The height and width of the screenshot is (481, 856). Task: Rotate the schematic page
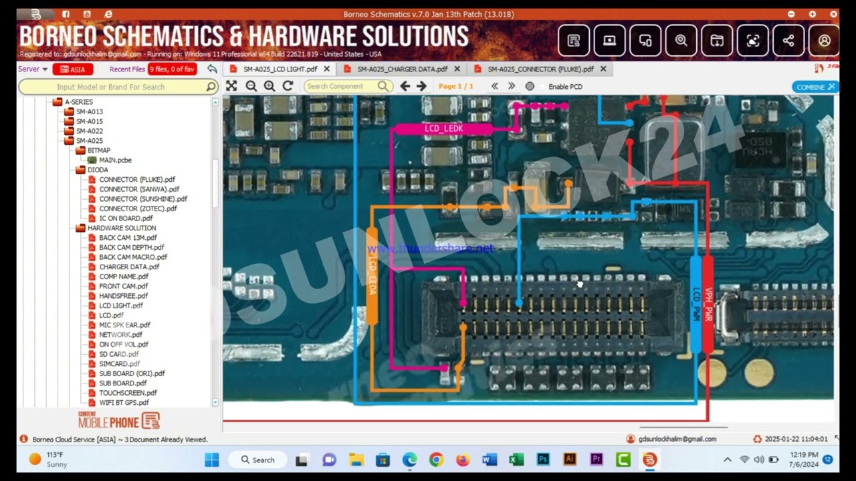(288, 86)
